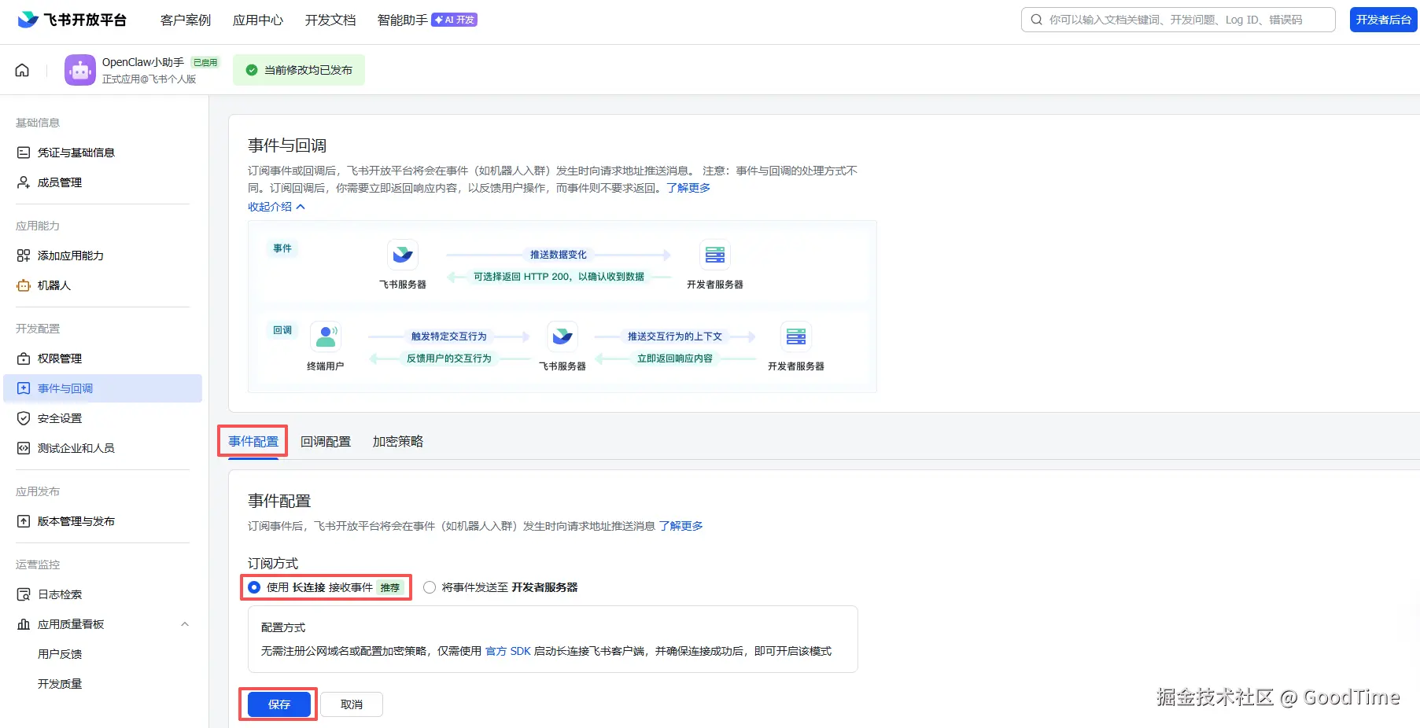Click the 权限管理 lock icon

pos(24,358)
